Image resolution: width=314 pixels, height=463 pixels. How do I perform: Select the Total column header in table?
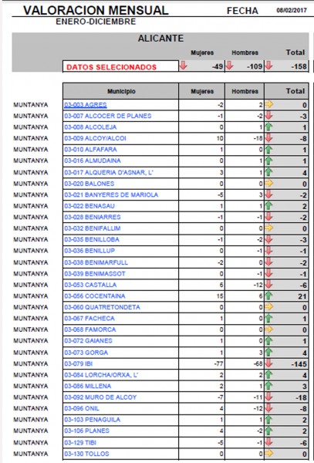pos(286,91)
